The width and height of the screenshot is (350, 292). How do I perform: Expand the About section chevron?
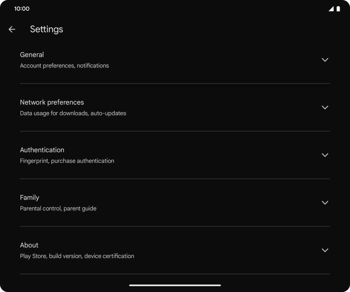[325, 250]
